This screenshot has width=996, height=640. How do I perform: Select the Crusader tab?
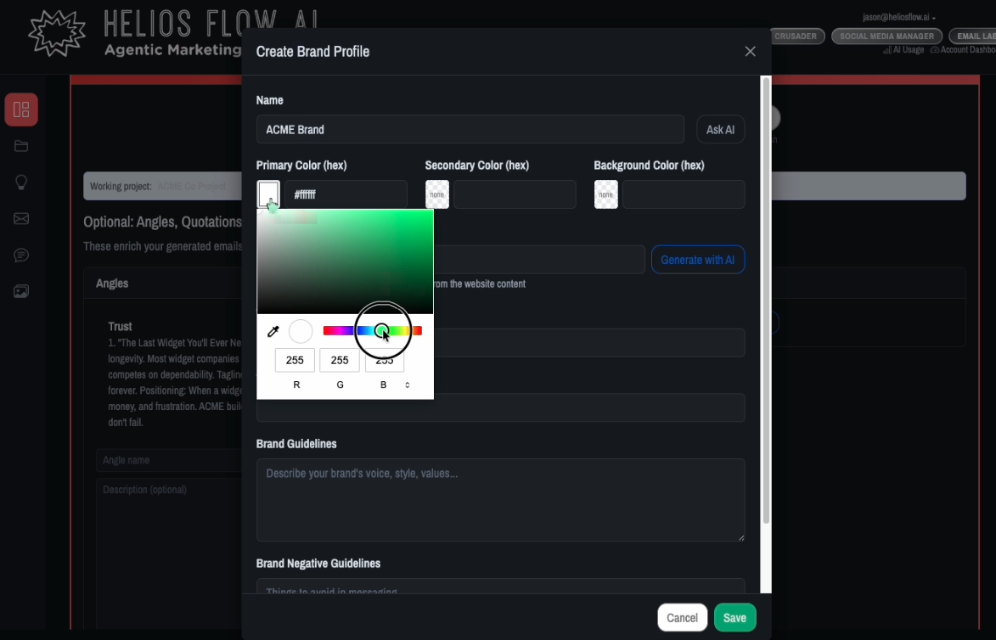pos(796,36)
